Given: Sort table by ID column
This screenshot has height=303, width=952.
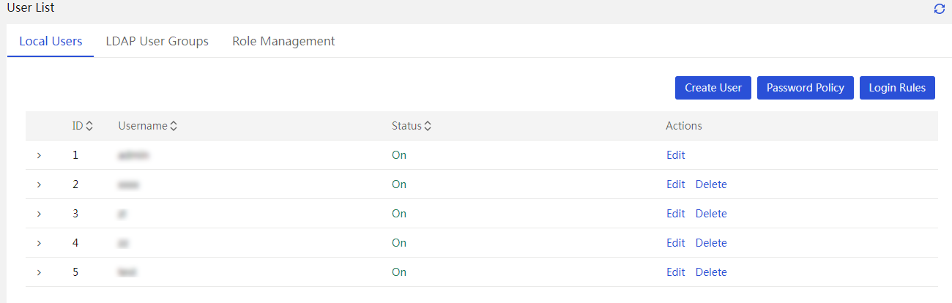Looking at the screenshot, I should 89,126.
